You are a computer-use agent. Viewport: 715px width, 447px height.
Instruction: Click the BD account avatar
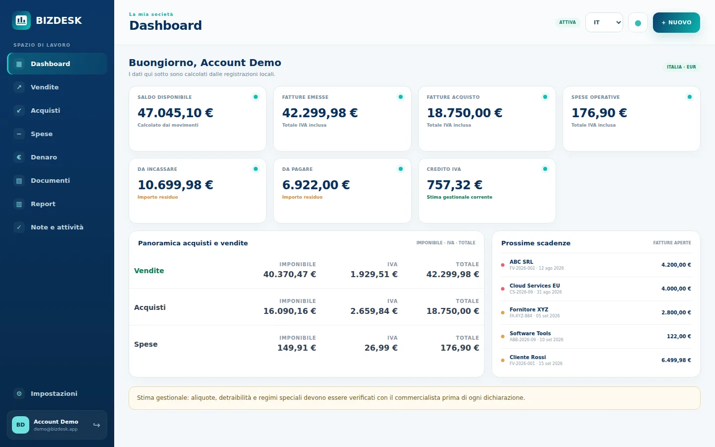pos(20,425)
